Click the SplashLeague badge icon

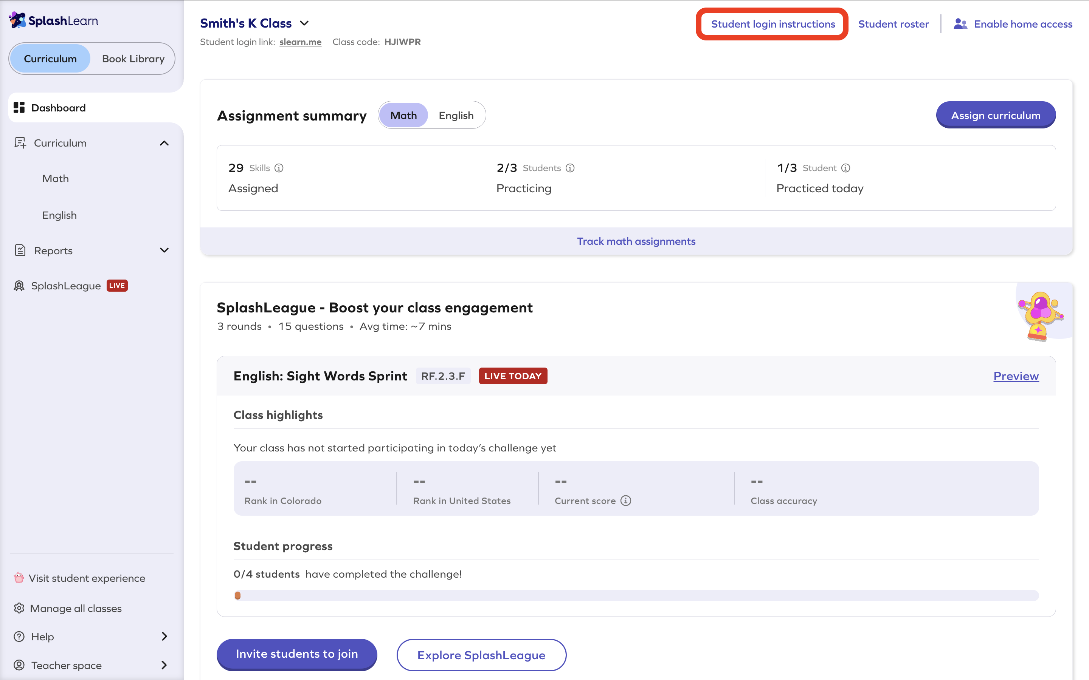click(x=19, y=286)
